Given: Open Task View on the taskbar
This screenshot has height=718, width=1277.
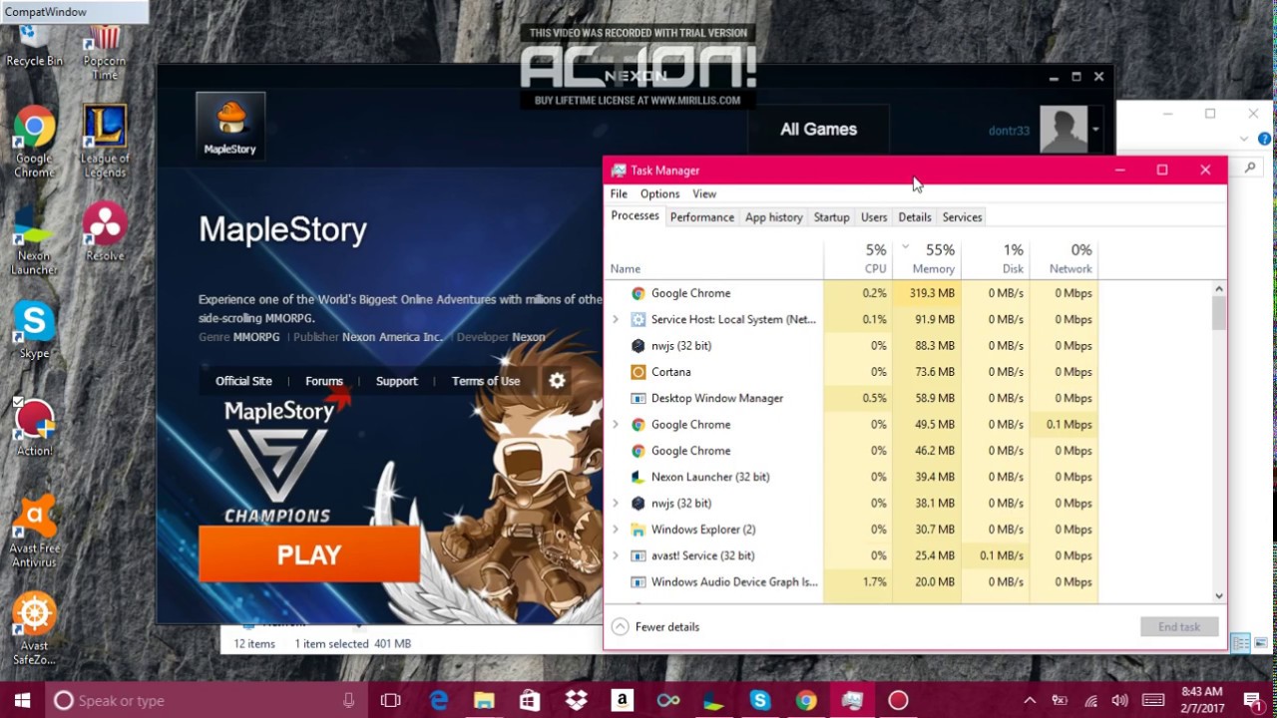Looking at the screenshot, I should pos(390,700).
